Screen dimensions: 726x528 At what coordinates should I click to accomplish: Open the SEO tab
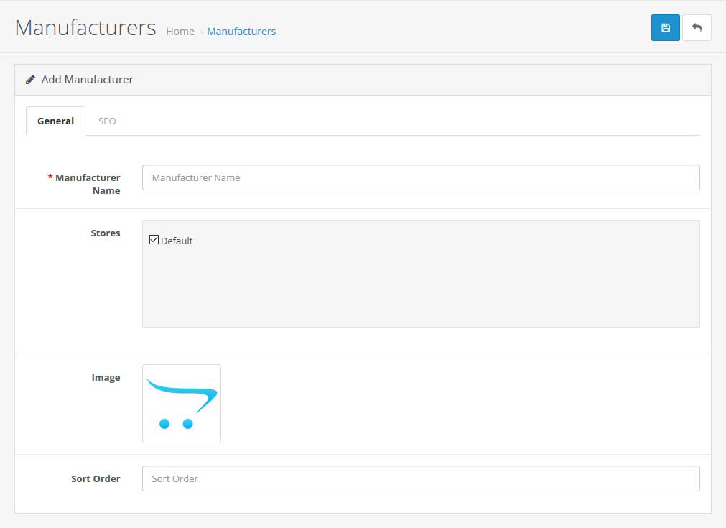107,121
